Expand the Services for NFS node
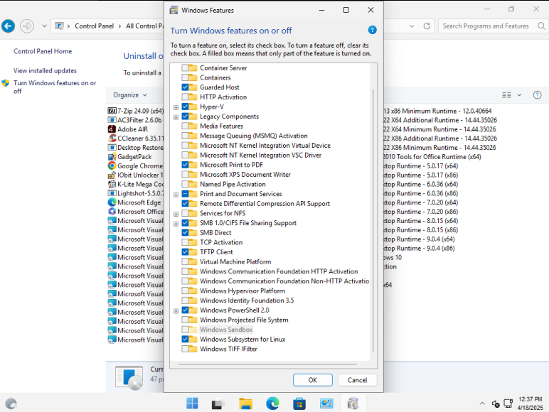549x412 pixels. coord(176,214)
